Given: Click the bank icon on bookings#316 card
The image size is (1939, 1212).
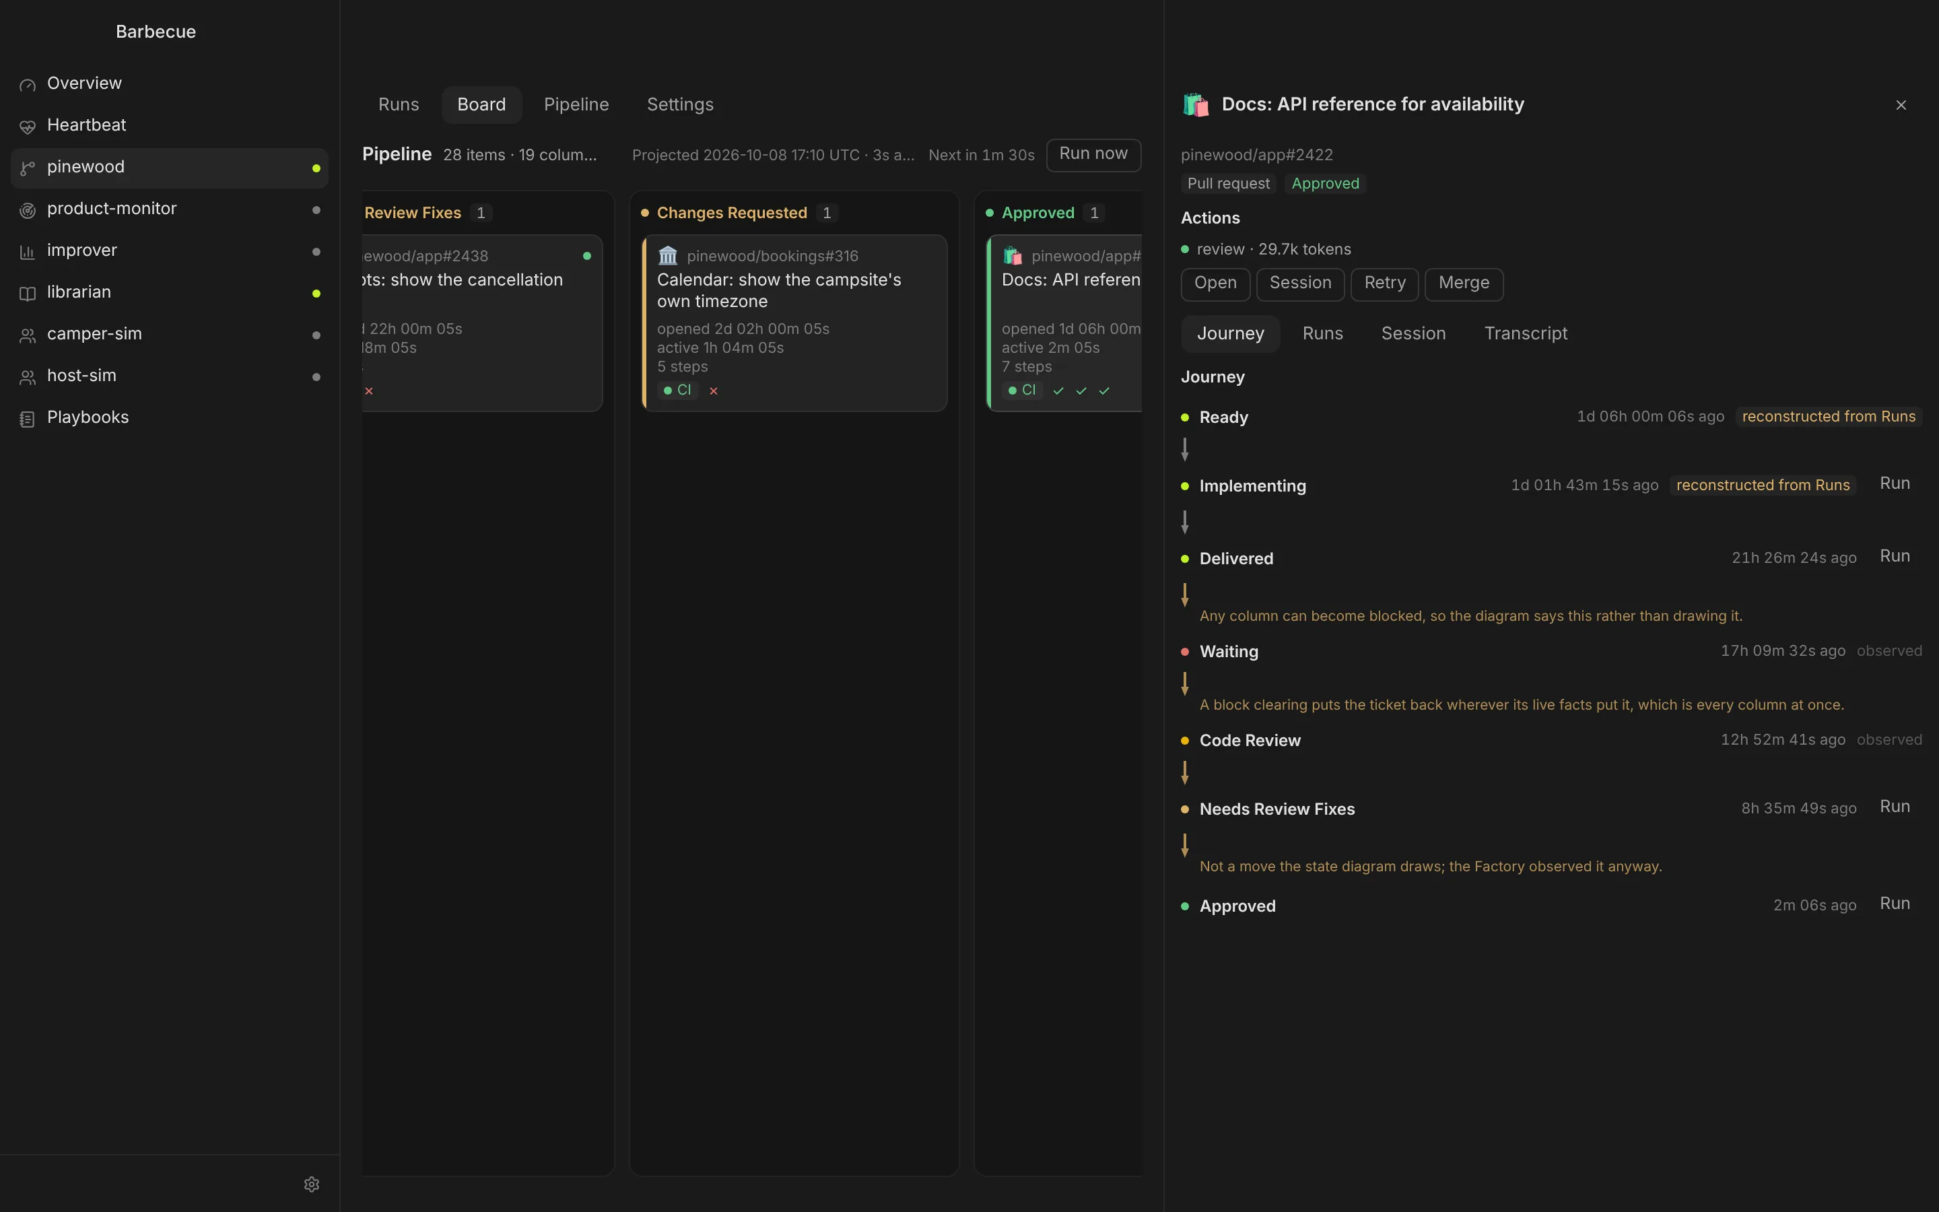Looking at the screenshot, I should 667,256.
